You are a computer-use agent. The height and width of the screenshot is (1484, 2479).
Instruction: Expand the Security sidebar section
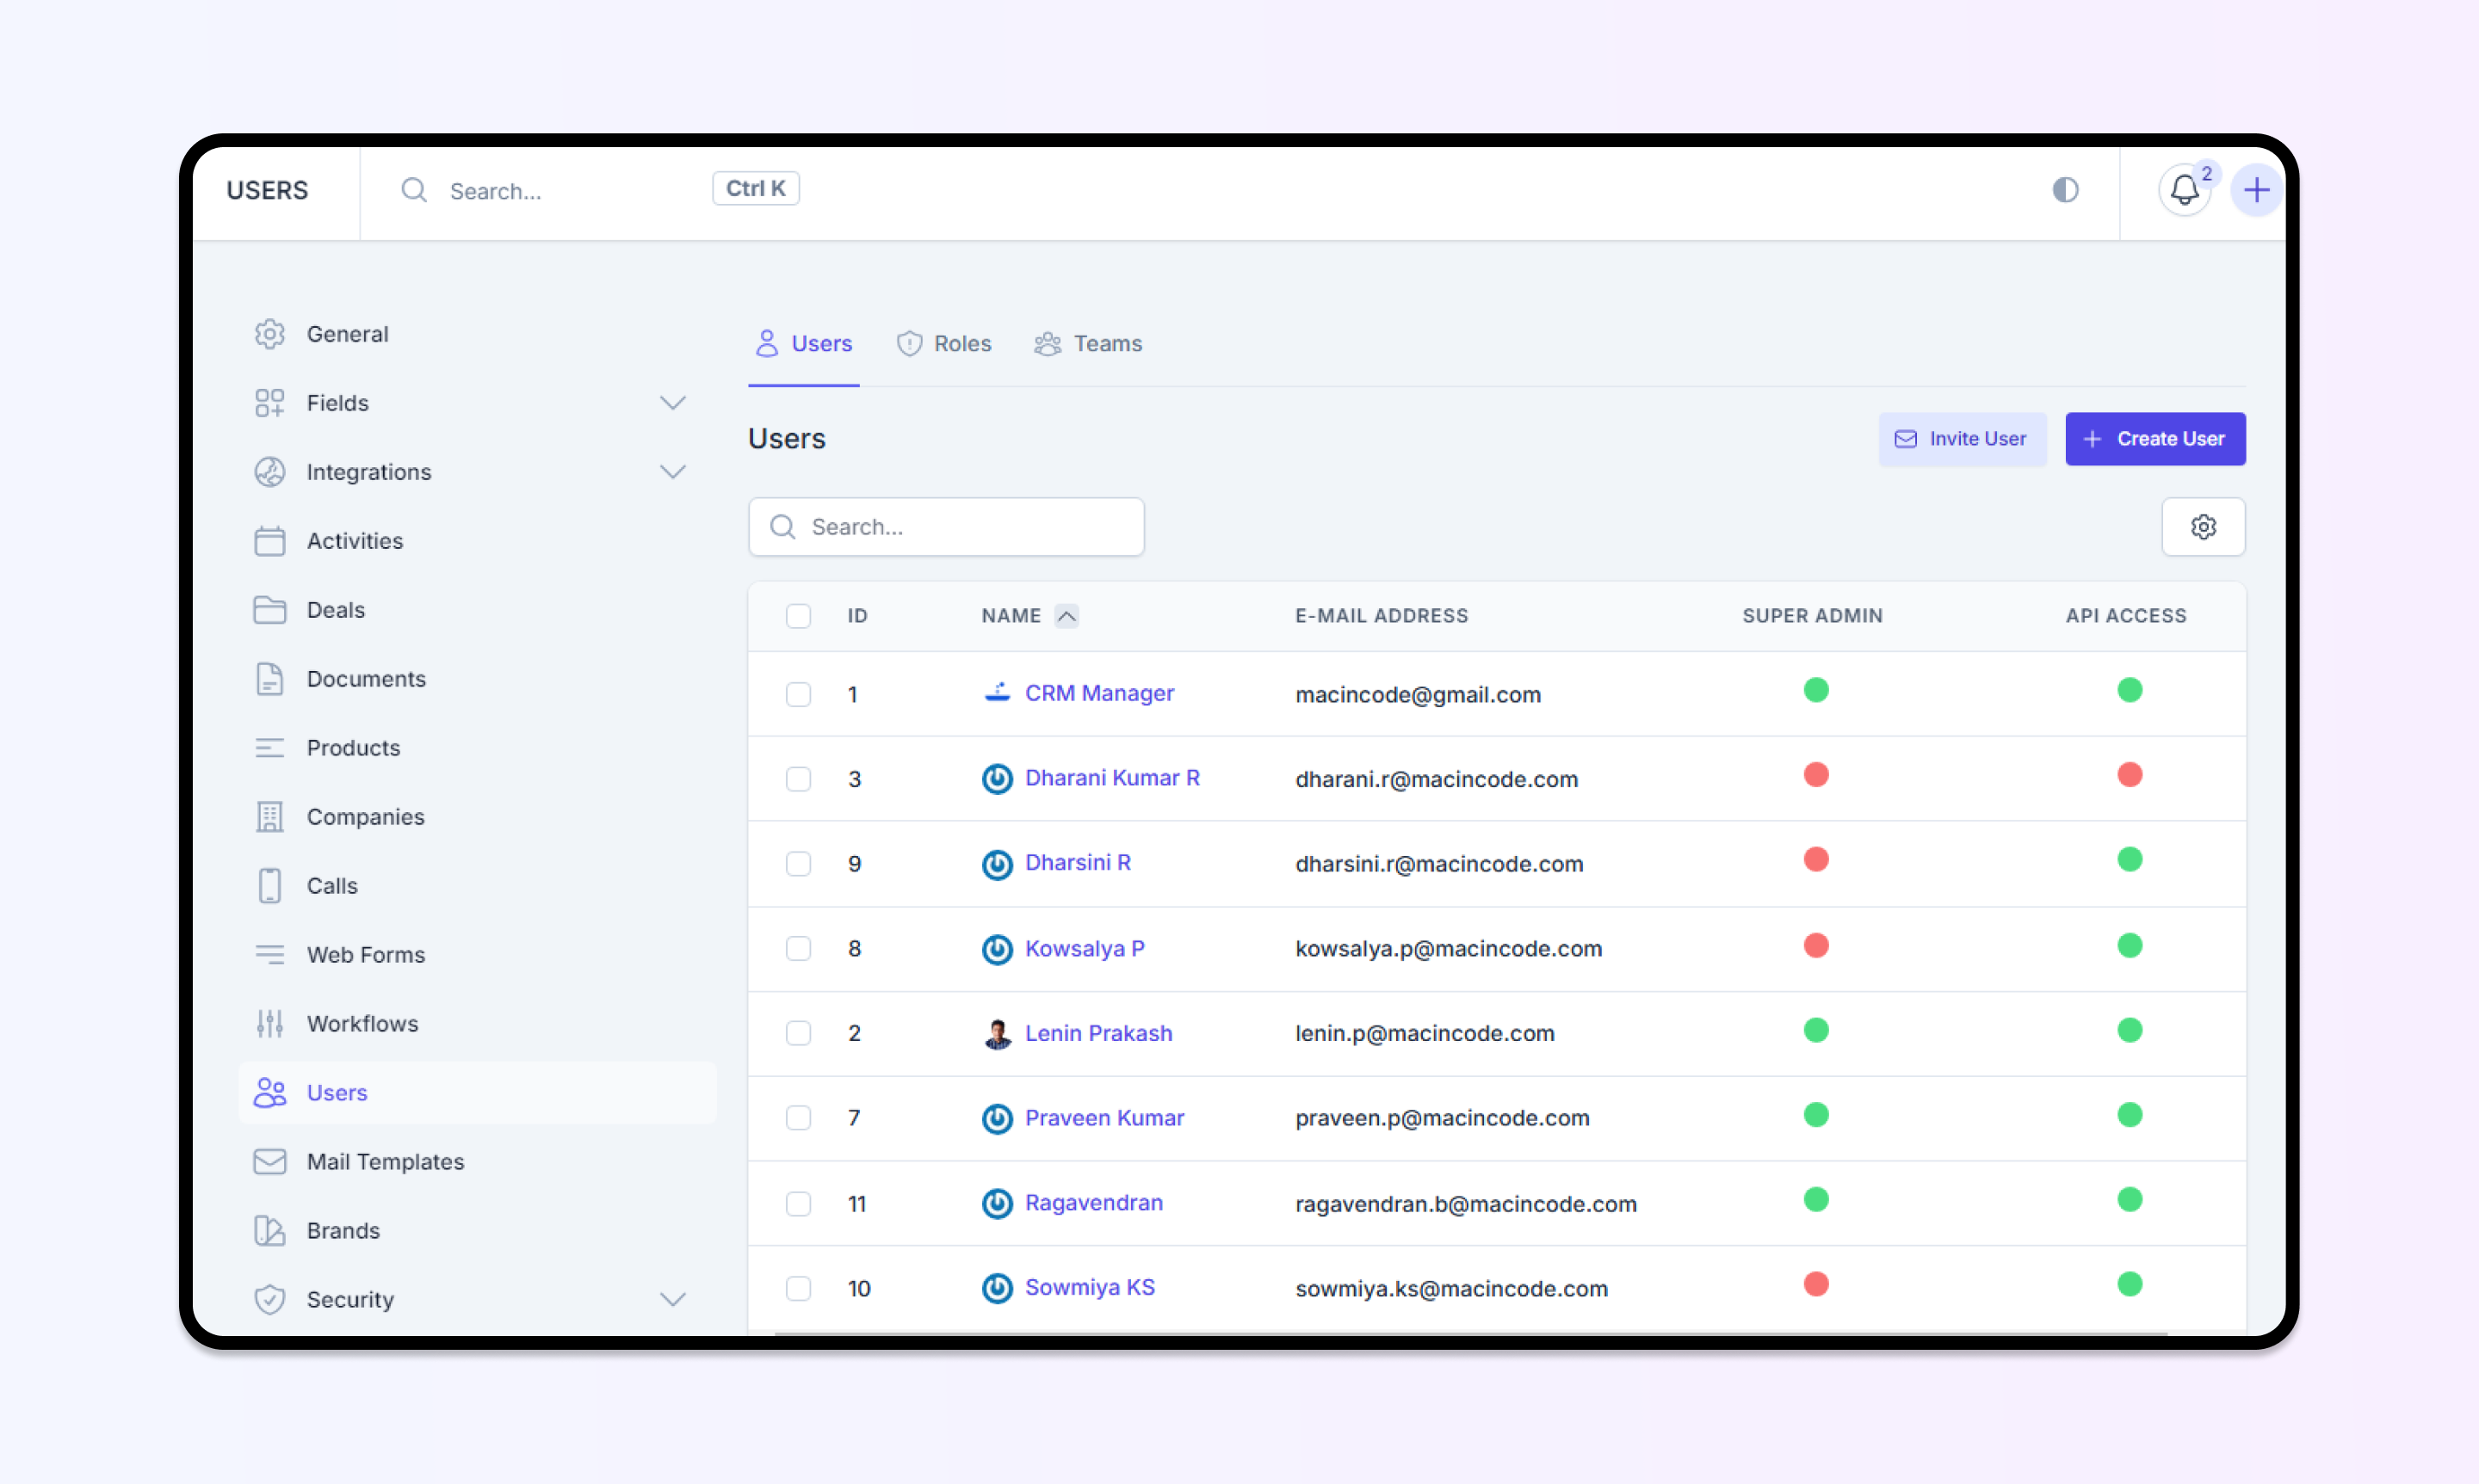pos(672,1299)
